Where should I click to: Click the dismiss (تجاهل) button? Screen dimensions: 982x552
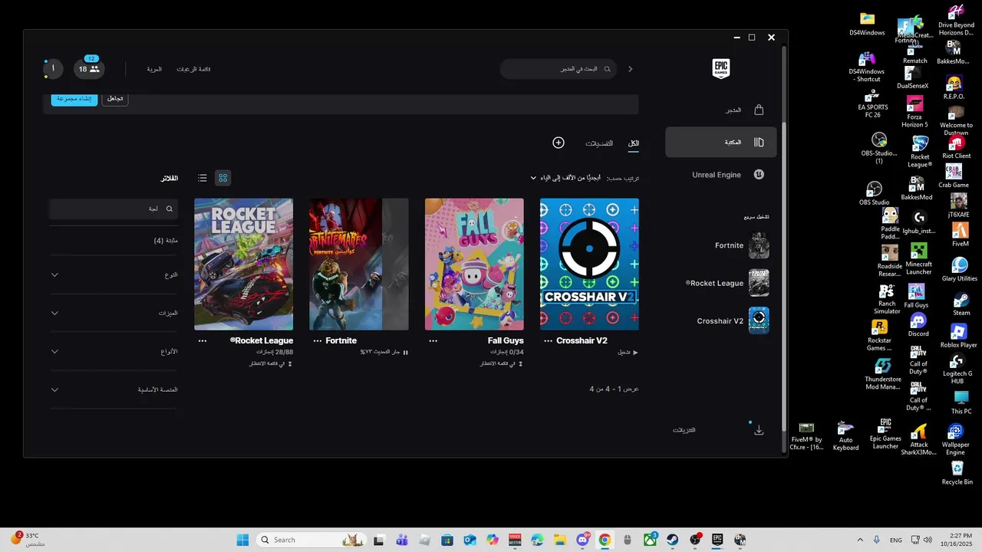pyautogui.click(x=114, y=99)
